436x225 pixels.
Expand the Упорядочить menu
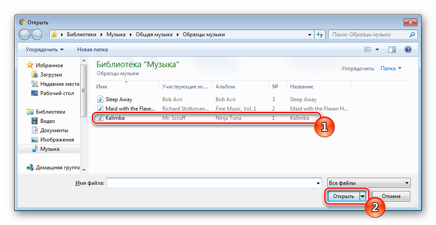pyautogui.click(x=44, y=50)
